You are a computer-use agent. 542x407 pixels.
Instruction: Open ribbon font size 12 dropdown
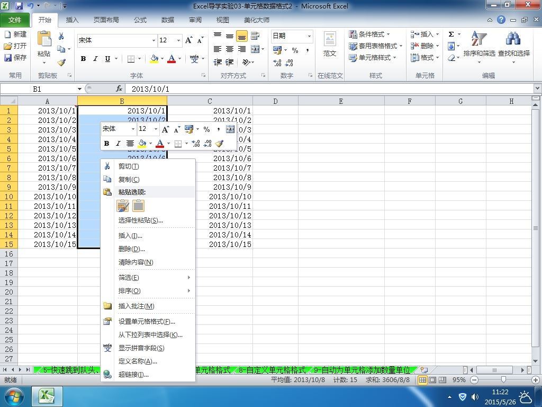179,40
